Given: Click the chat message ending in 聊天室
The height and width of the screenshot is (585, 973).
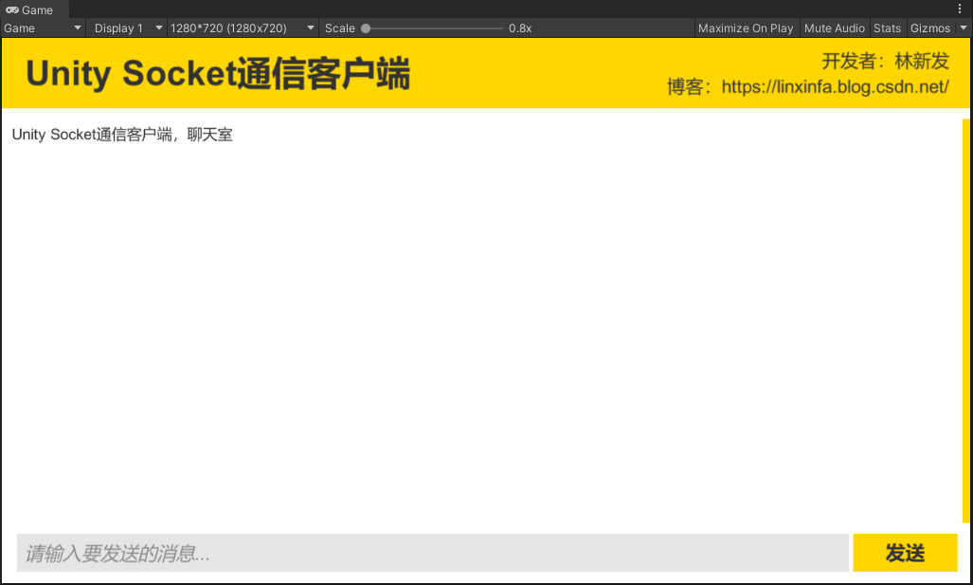Looking at the screenshot, I should tap(122, 135).
